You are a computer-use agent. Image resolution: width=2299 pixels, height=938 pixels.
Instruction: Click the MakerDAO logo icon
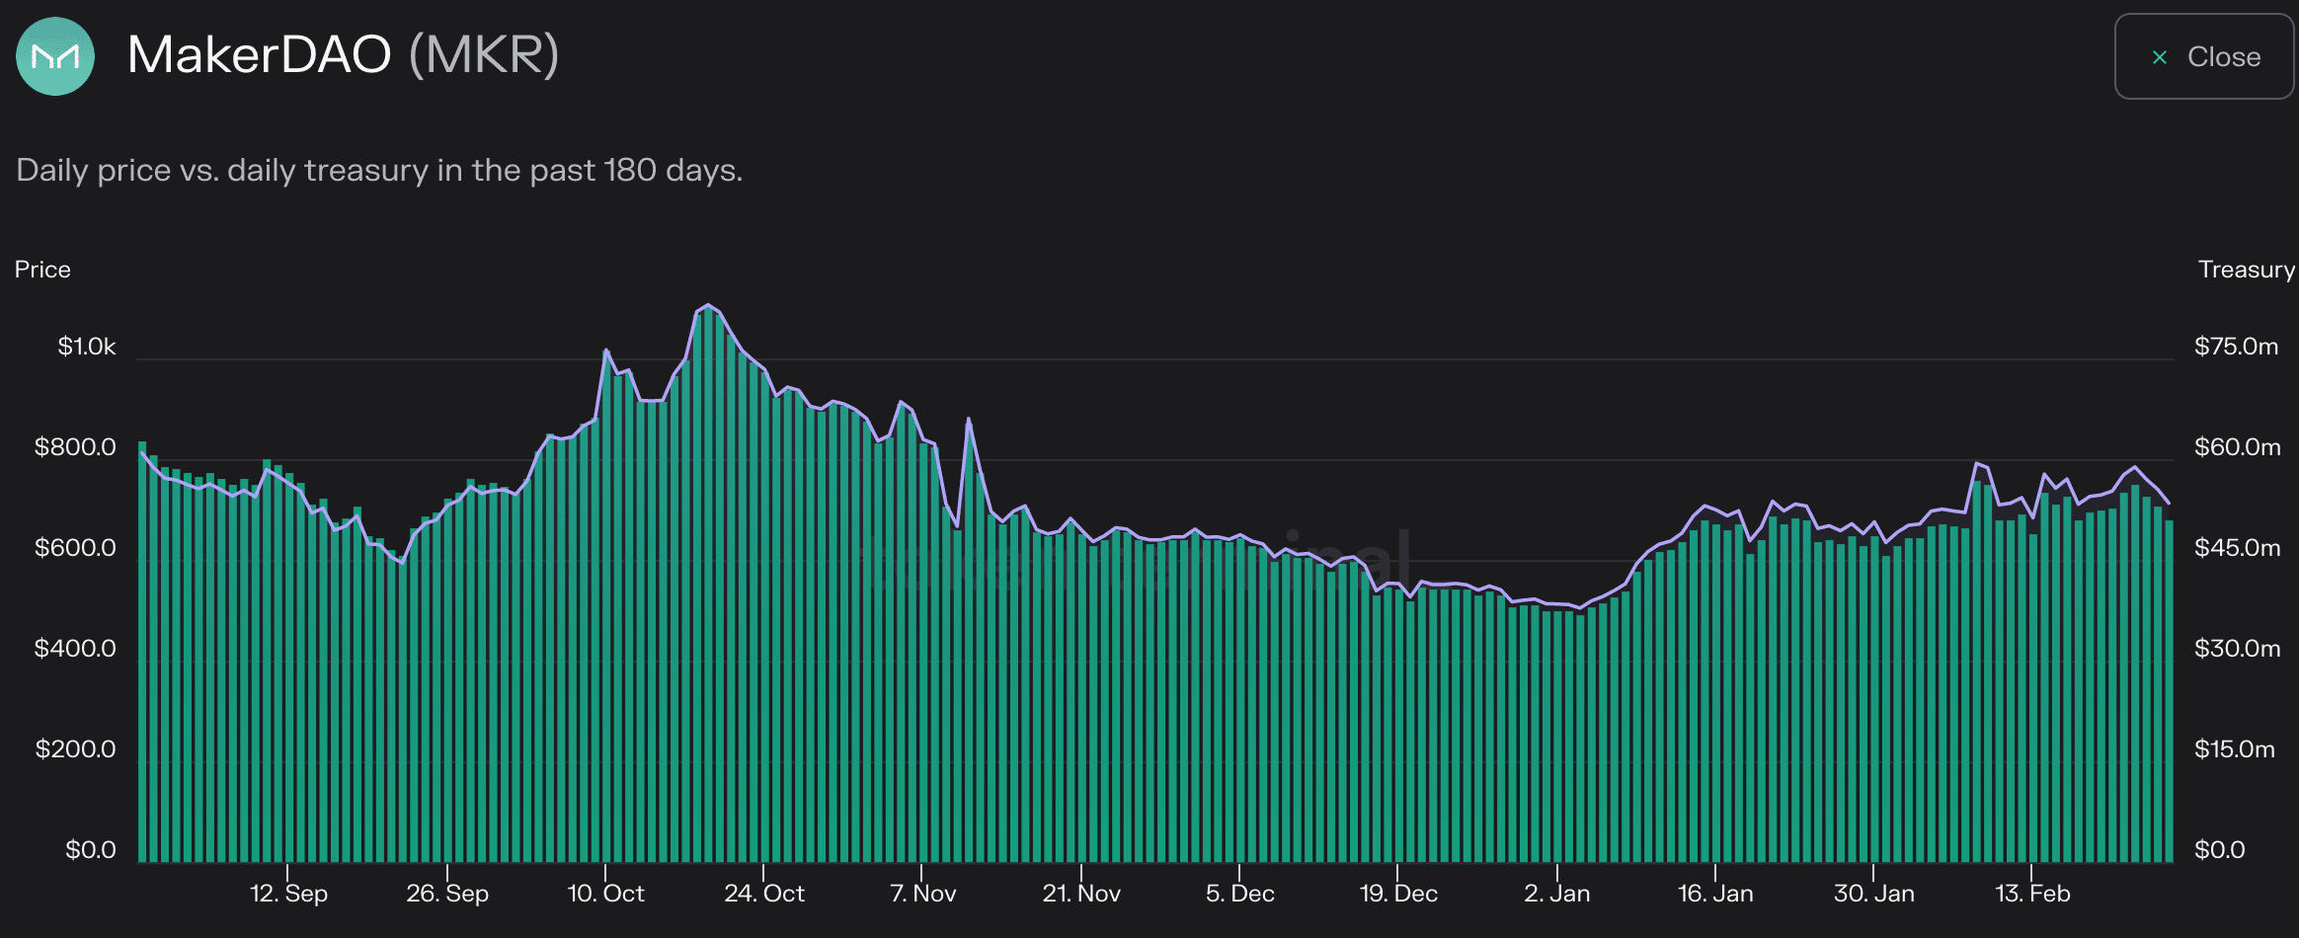[x=55, y=56]
